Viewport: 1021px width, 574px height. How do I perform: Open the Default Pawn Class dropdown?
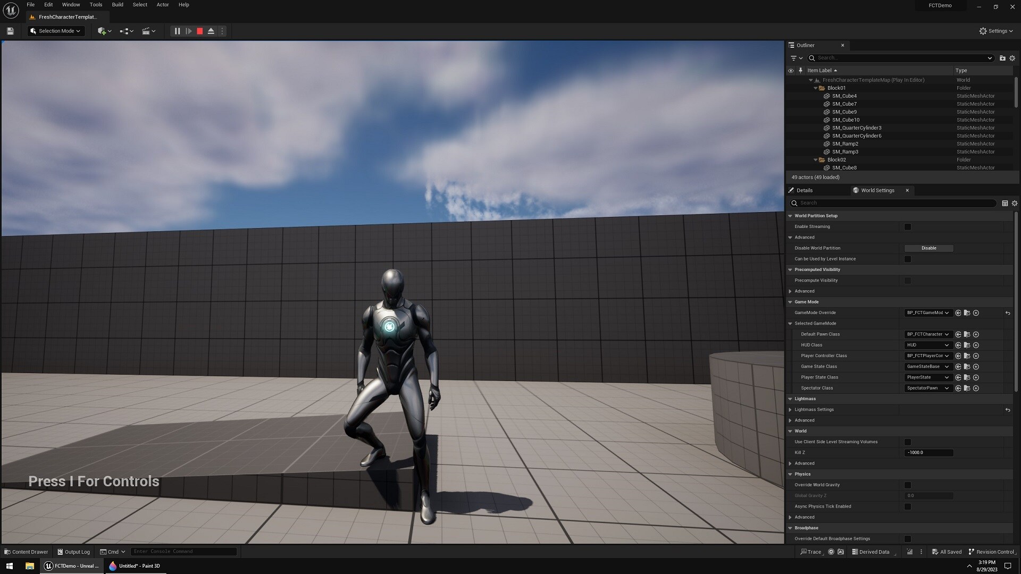pyautogui.click(x=927, y=334)
